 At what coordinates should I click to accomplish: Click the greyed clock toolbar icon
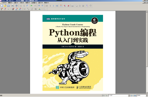click(x=90, y=6)
